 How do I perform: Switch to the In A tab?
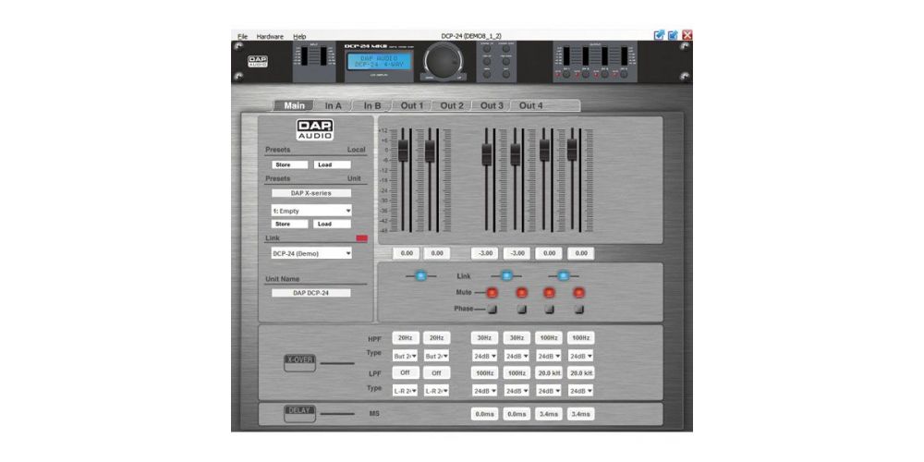pos(334,105)
